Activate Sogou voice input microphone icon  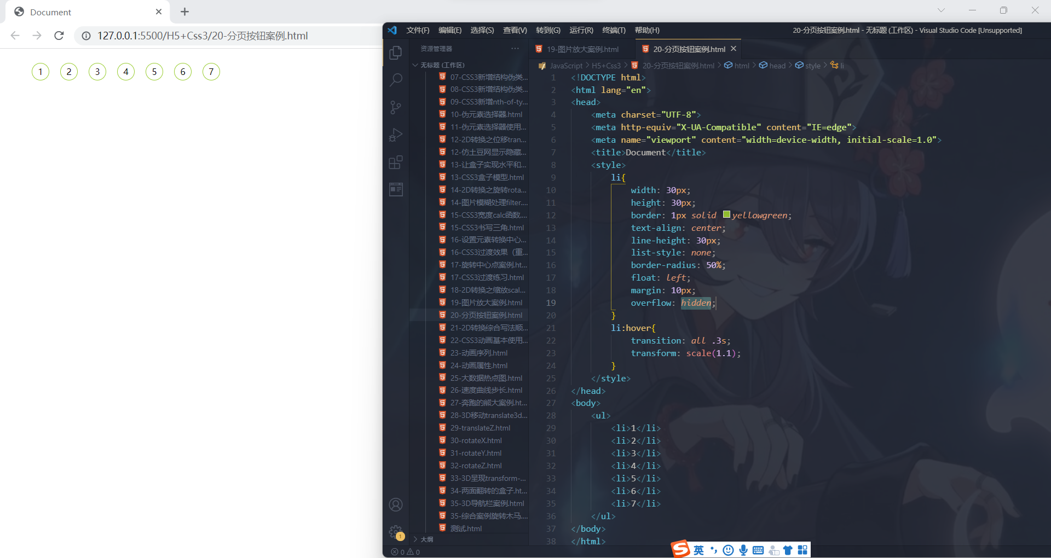click(x=743, y=550)
